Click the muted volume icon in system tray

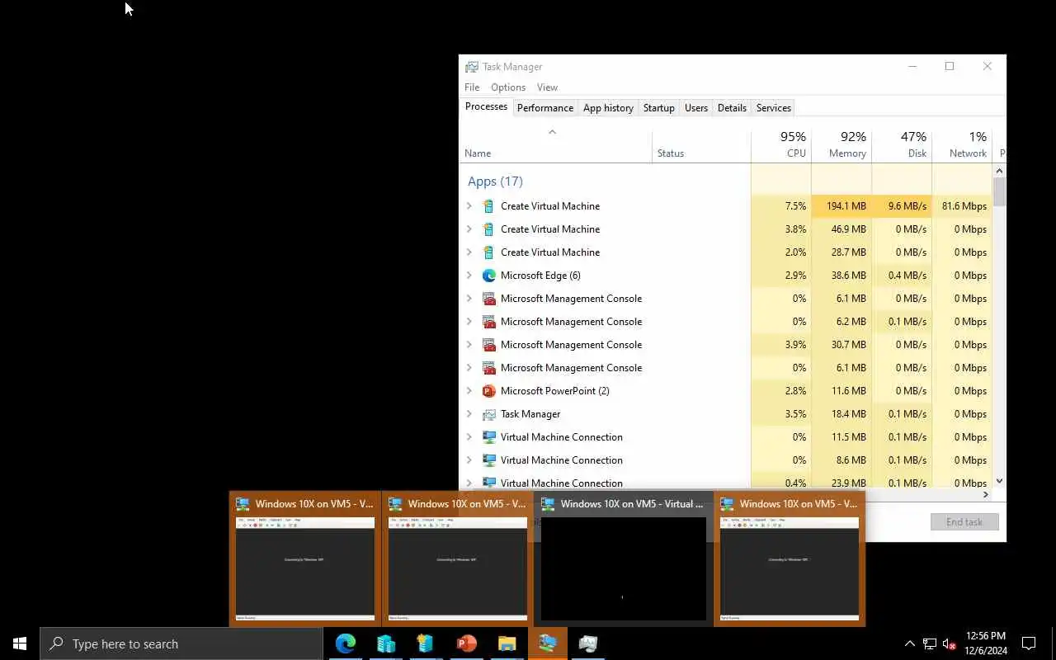click(x=950, y=643)
